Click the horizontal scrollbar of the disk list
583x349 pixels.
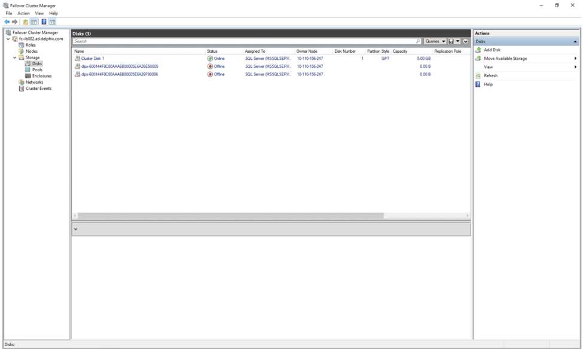(x=230, y=216)
